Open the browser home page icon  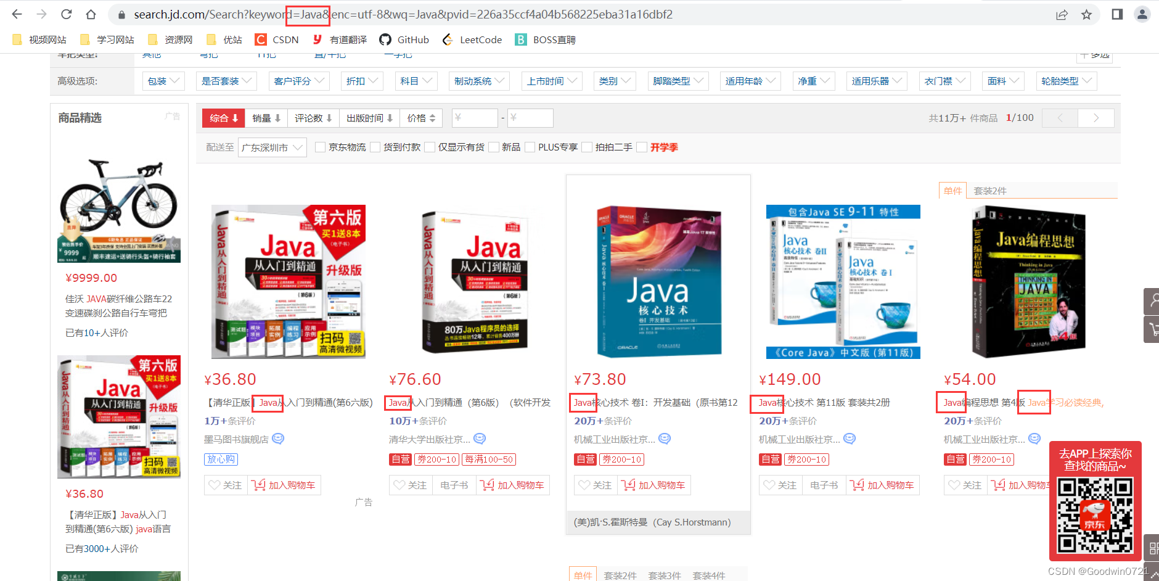(x=91, y=14)
